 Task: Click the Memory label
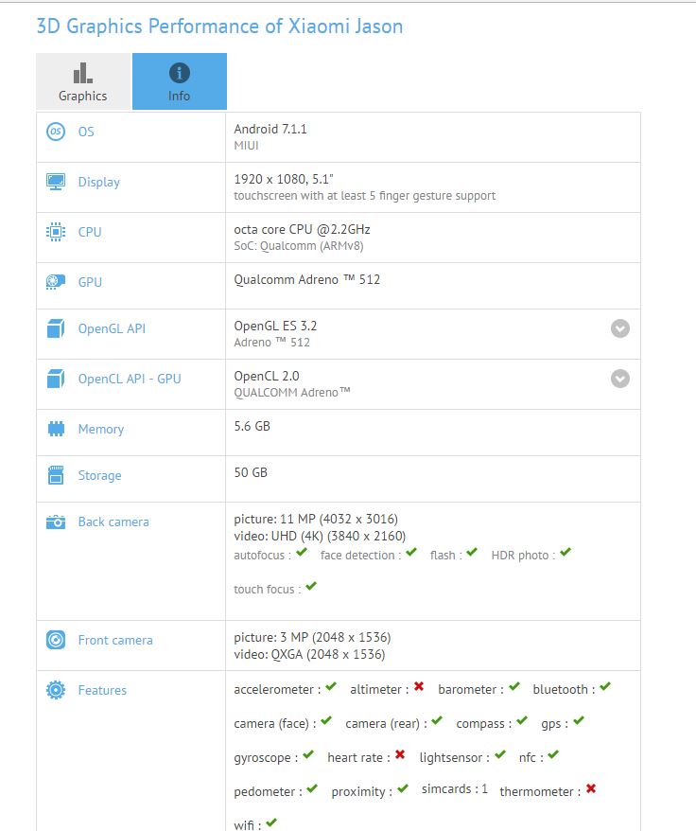click(101, 430)
